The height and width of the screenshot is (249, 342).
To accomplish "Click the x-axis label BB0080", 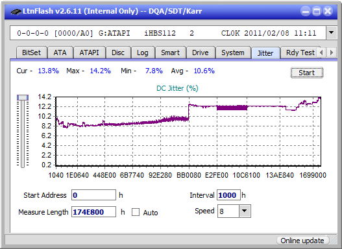I will pos(189,175).
